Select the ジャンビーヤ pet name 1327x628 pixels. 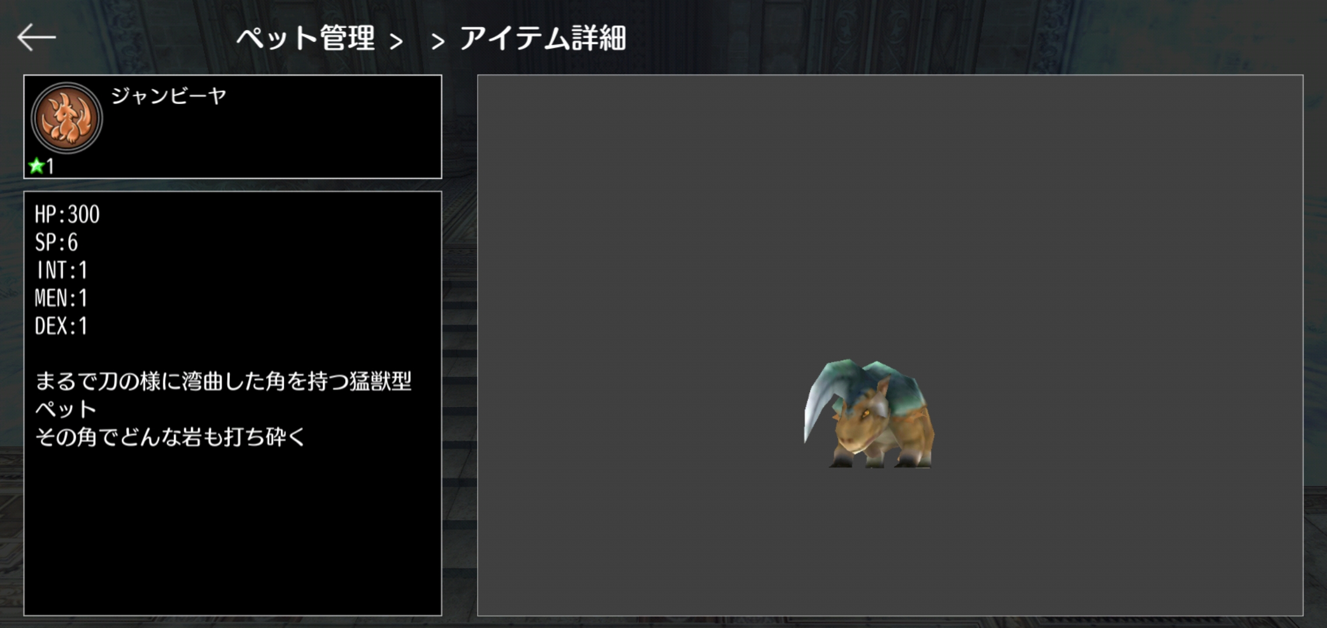pos(169,96)
